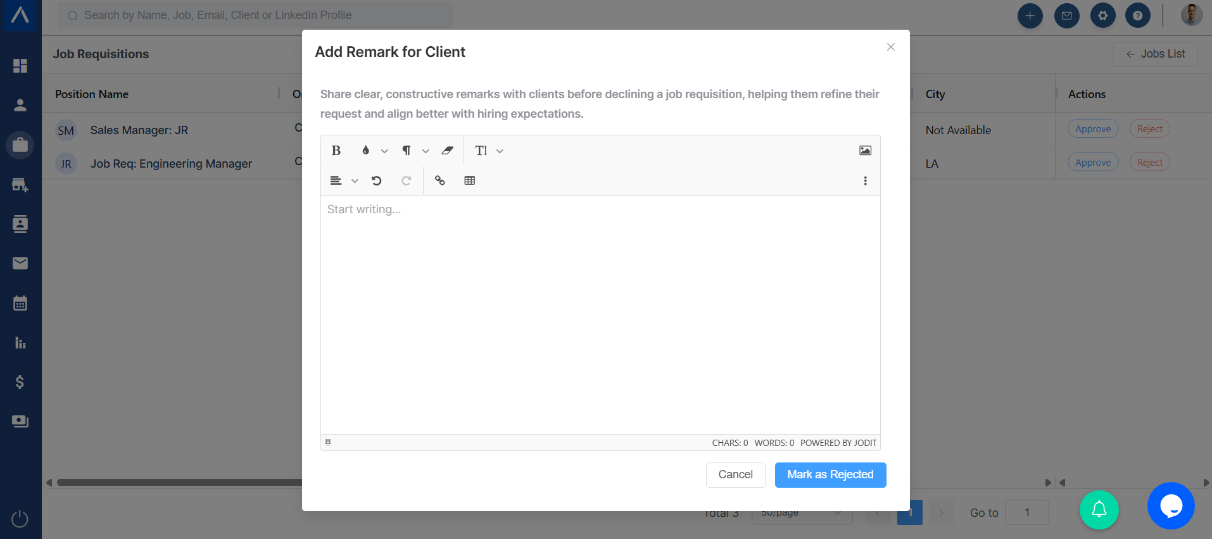
Task: Click the eraser clear-formatting icon
Action: [448, 151]
